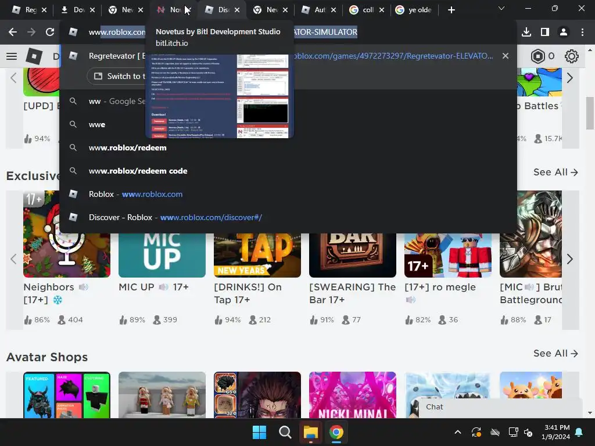Choose the 'Discover - Roblox' suggestion
This screenshot has height=446, width=595.
click(288, 217)
